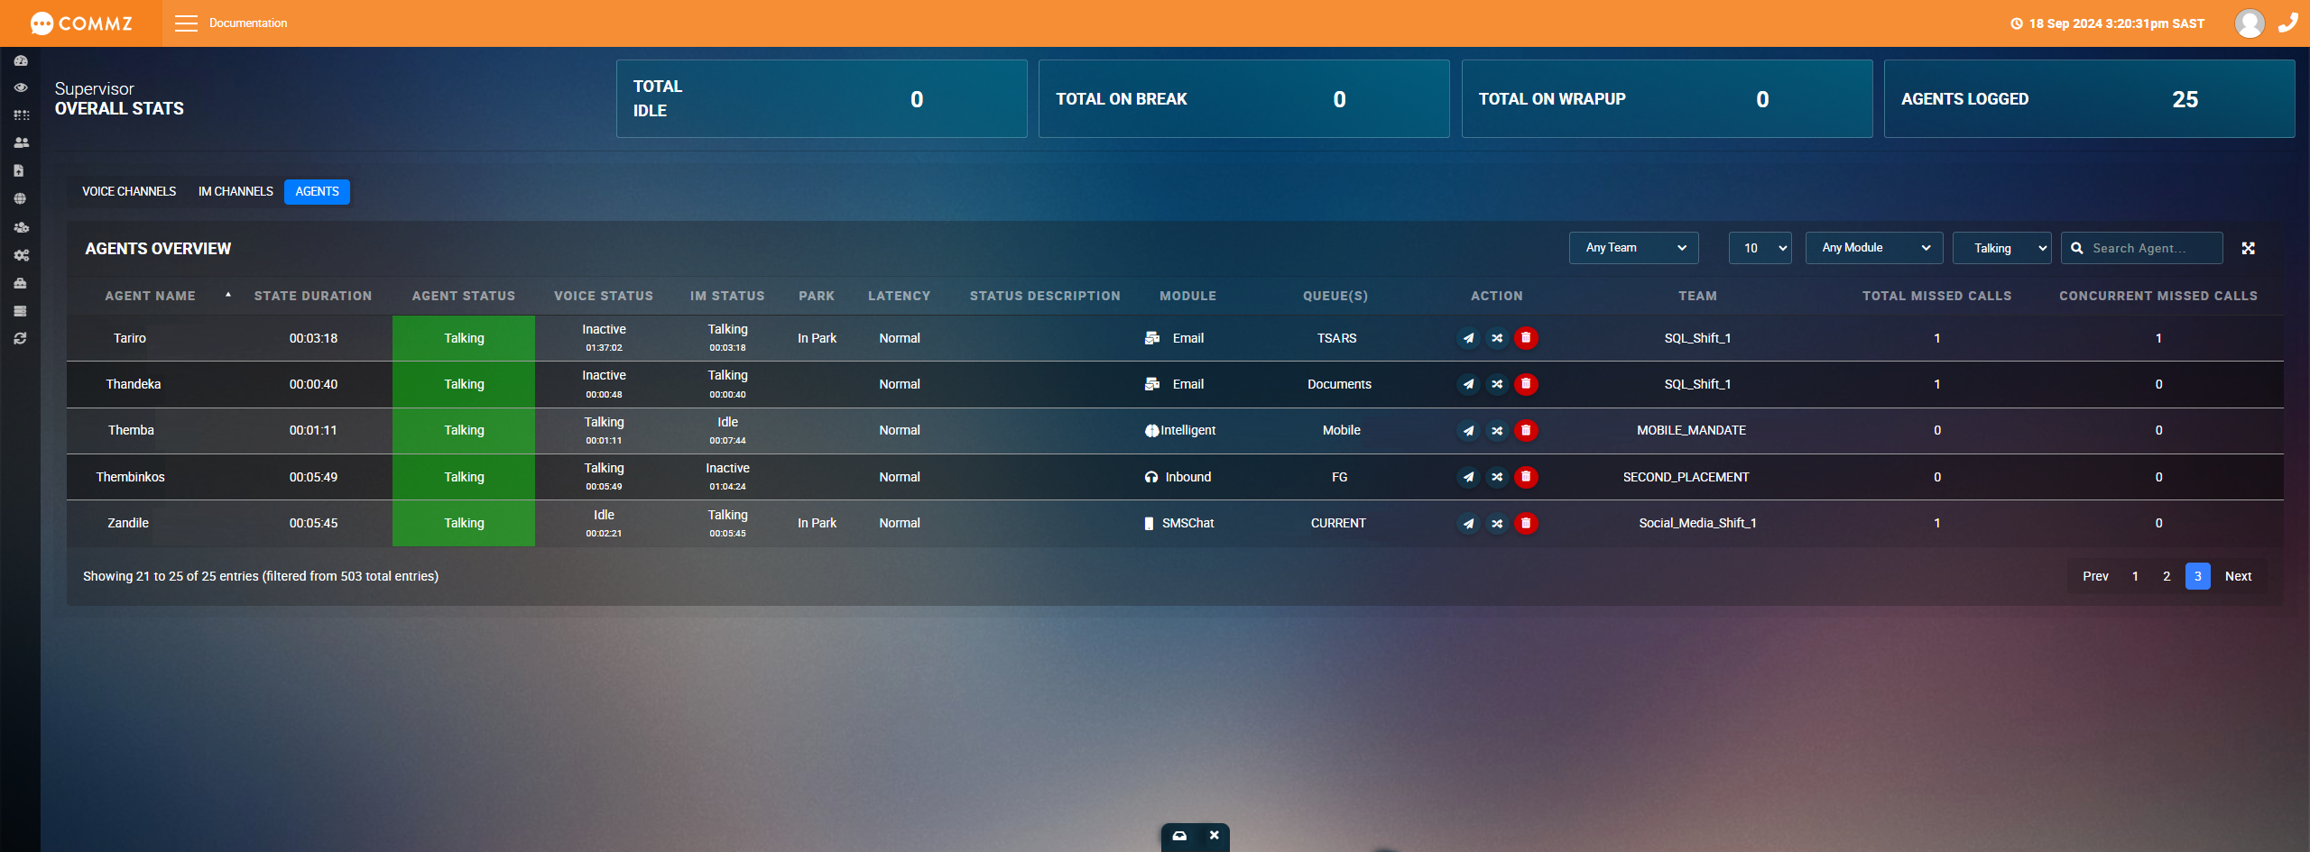Click the phone icon in top bar

(2289, 23)
